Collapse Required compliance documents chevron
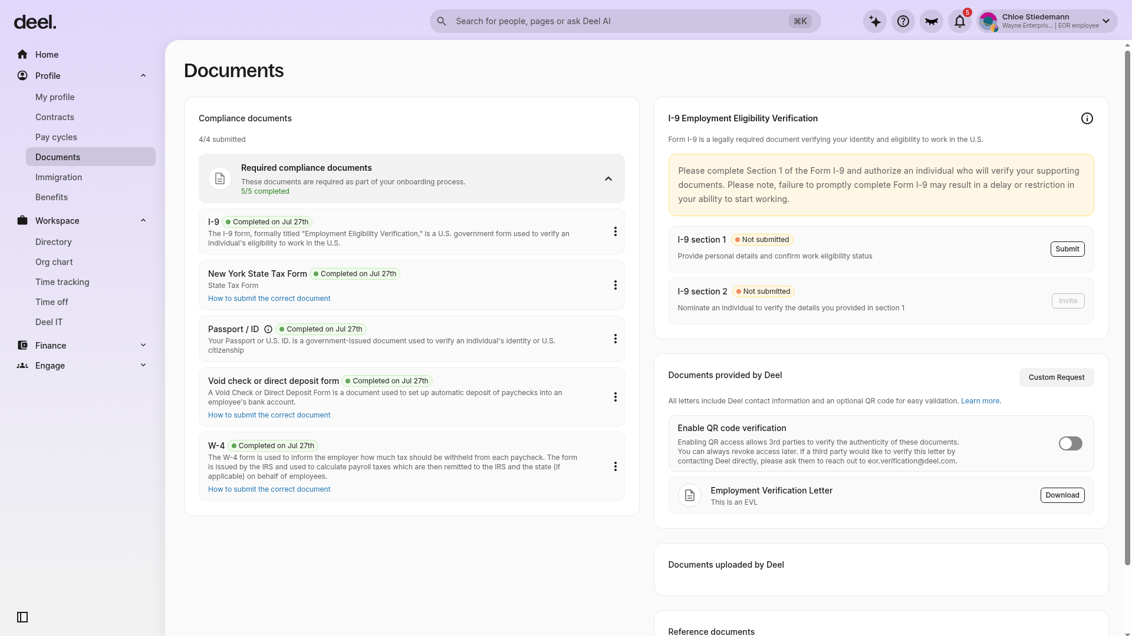Viewport: 1132px width, 636px height. [x=608, y=178]
